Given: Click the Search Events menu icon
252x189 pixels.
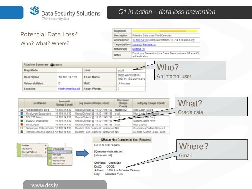Looking at the screenshot, I should click(50, 161).
